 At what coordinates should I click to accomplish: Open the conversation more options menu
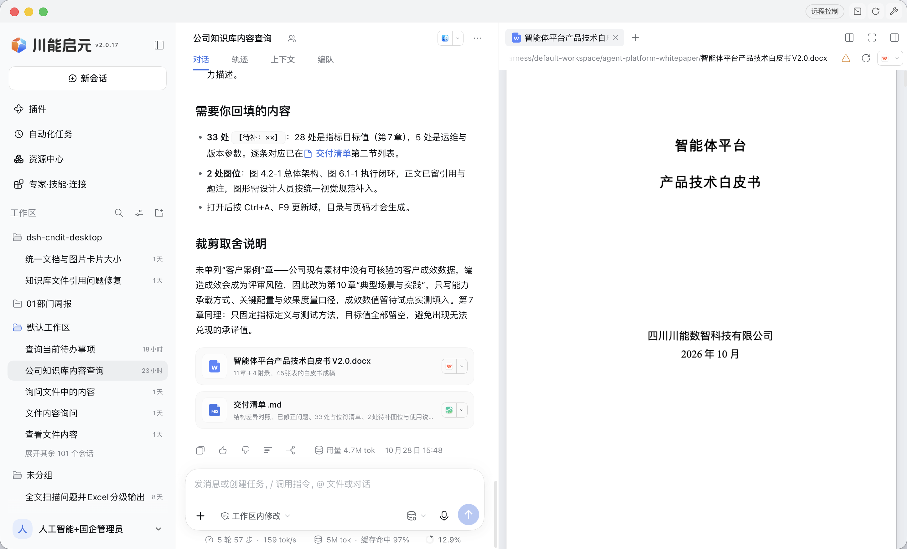[477, 38]
